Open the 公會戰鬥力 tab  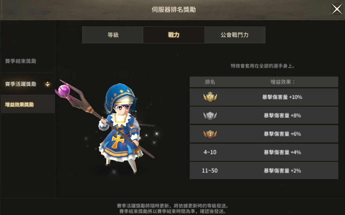(235, 35)
